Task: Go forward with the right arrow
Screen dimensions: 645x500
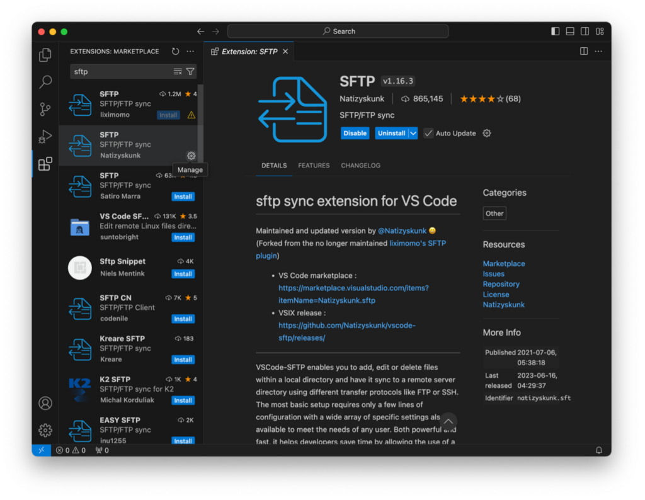Action: point(215,31)
